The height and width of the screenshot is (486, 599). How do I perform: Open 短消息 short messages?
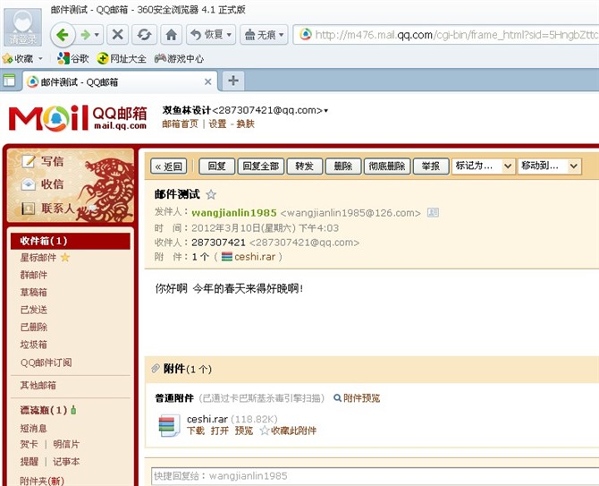click(x=34, y=428)
